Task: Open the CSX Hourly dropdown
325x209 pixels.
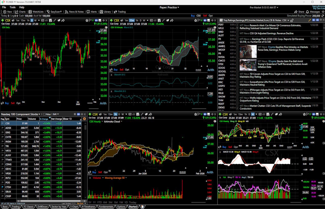Action: (96, 122)
